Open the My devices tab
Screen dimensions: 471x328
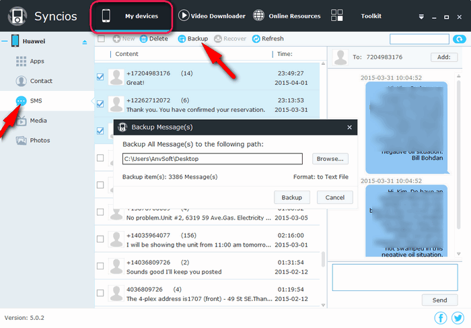coord(132,17)
